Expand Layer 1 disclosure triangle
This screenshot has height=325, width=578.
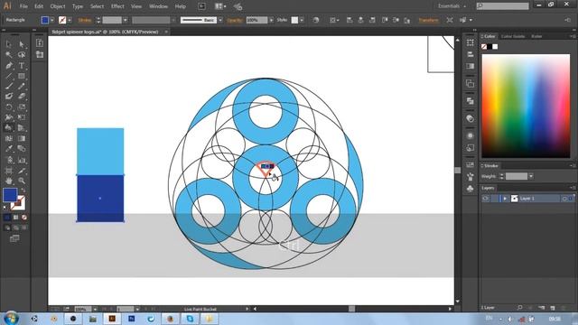click(x=505, y=199)
